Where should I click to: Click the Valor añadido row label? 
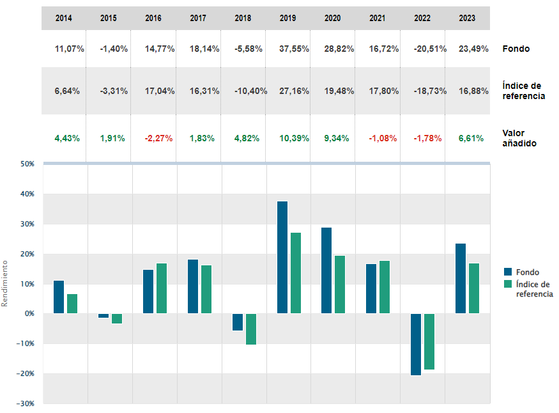519,138
